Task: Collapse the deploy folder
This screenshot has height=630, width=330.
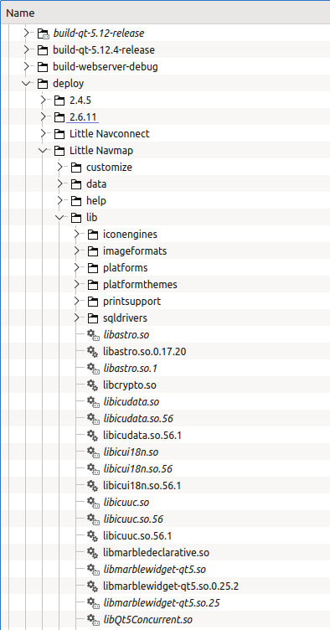Action: click(27, 84)
